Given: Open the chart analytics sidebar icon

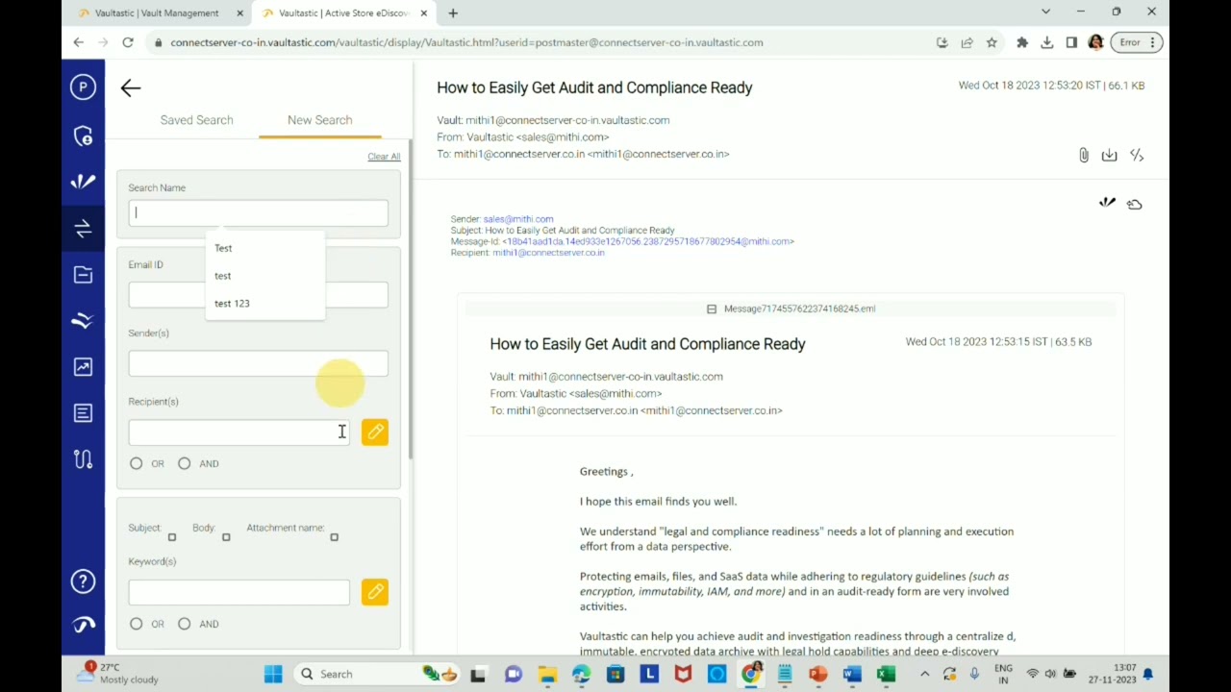Looking at the screenshot, I should click(x=83, y=366).
